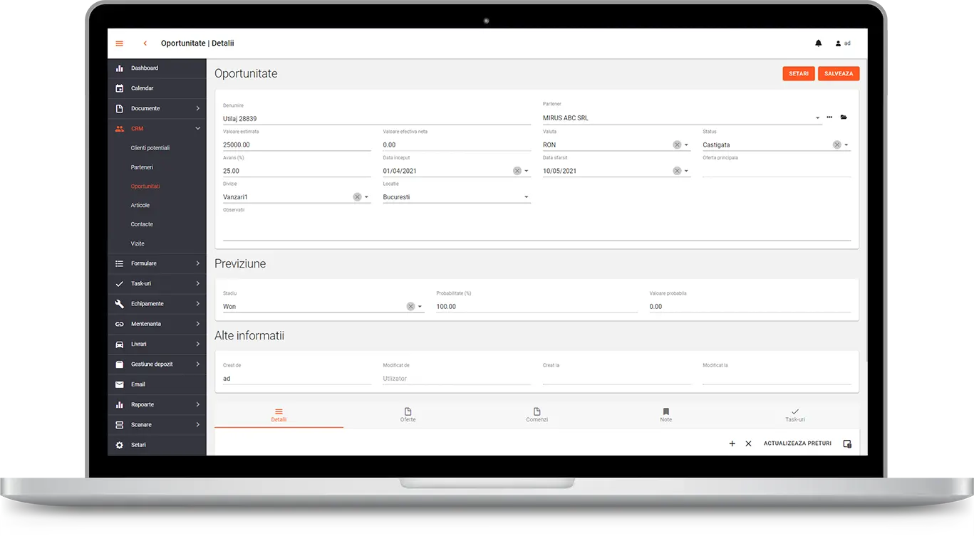Clear the Data inceput date

(x=517, y=171)
